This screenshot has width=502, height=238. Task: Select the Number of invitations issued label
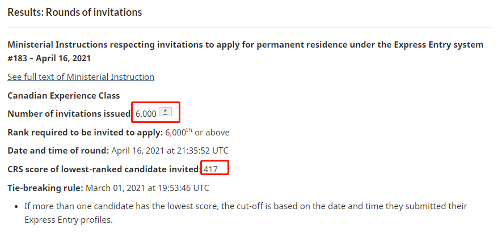tap(69, 113)
